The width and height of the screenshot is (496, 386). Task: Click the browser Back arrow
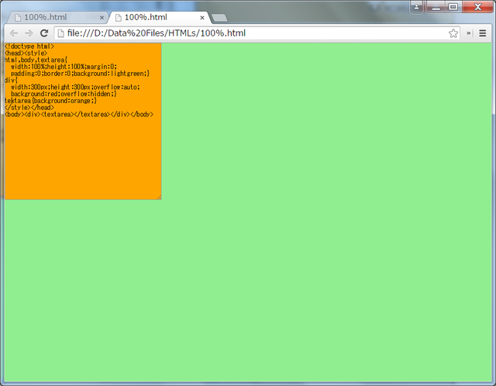(14, 33)
